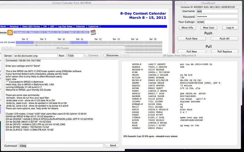Click the Send button
244x152 pixels.
pyautogui.click(x=112, y=146)
